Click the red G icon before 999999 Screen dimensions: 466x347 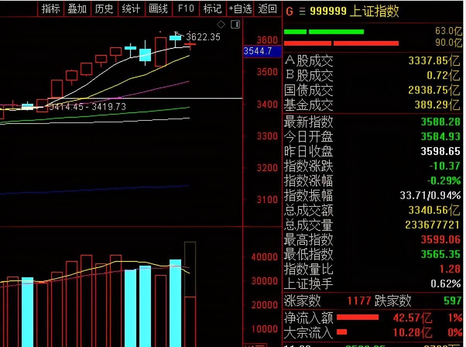pyautogui.click(x=289, y=12)
